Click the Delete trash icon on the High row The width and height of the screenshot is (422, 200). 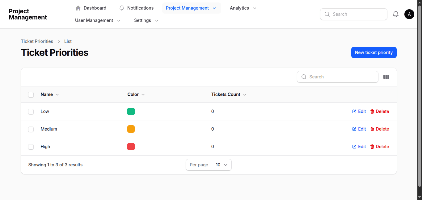(372, 147)
